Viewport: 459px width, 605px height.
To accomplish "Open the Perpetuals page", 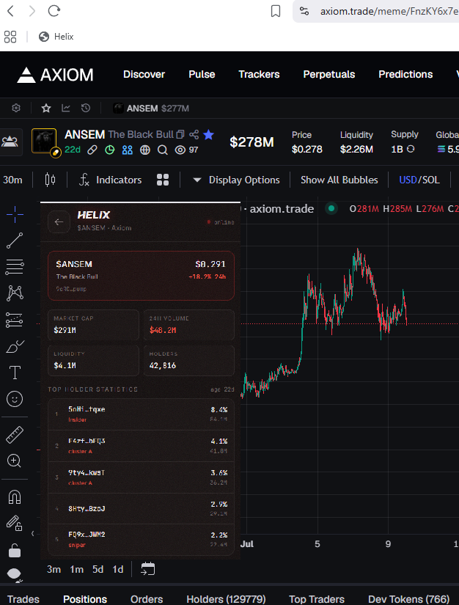I will [329, 74].
